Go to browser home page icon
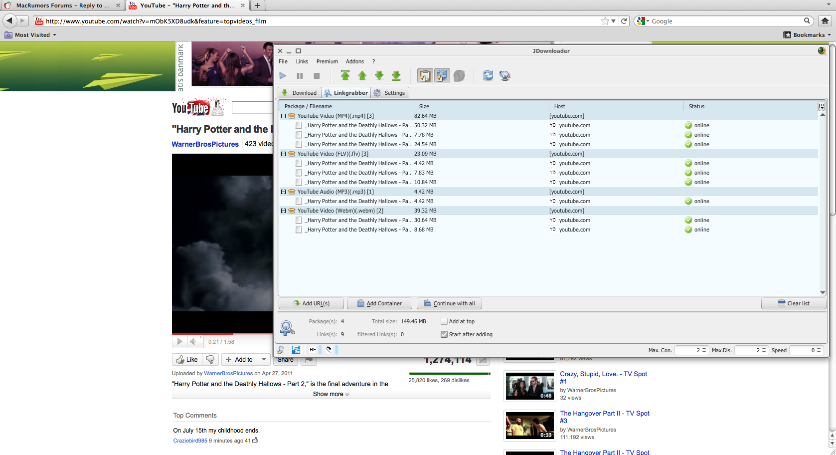 point(825,21)
